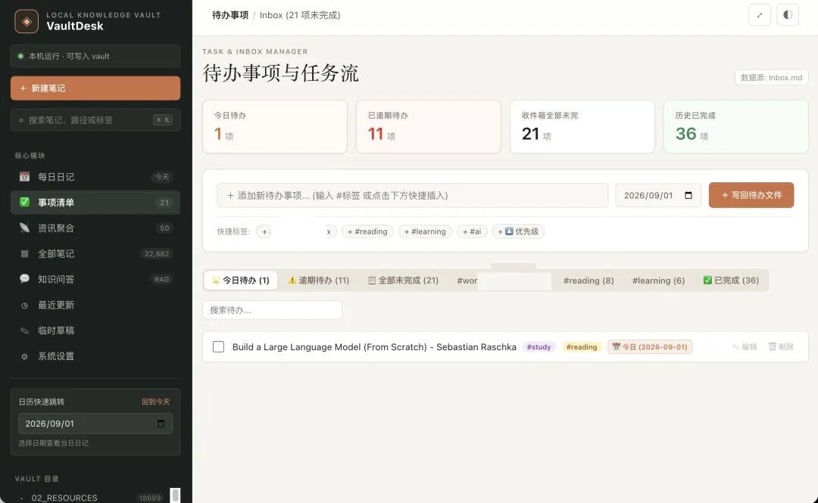Focus the add new todo input field
Image resolution: width=818 pixels, height=503 pixels.
coord(413,195)
